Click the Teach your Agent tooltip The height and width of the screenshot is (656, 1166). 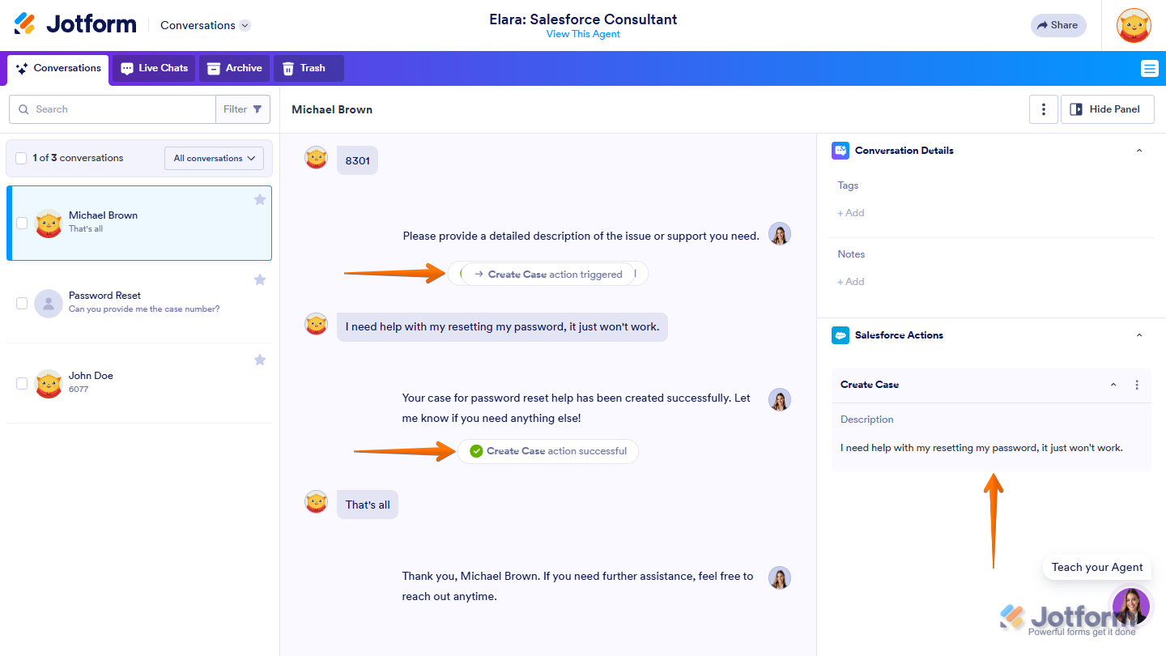click(1097, 567)
